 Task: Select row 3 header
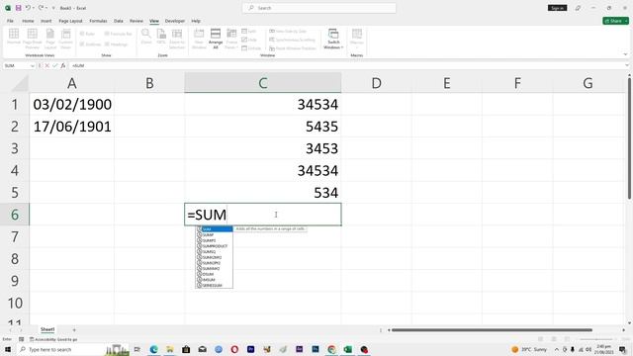pos(15,148)
